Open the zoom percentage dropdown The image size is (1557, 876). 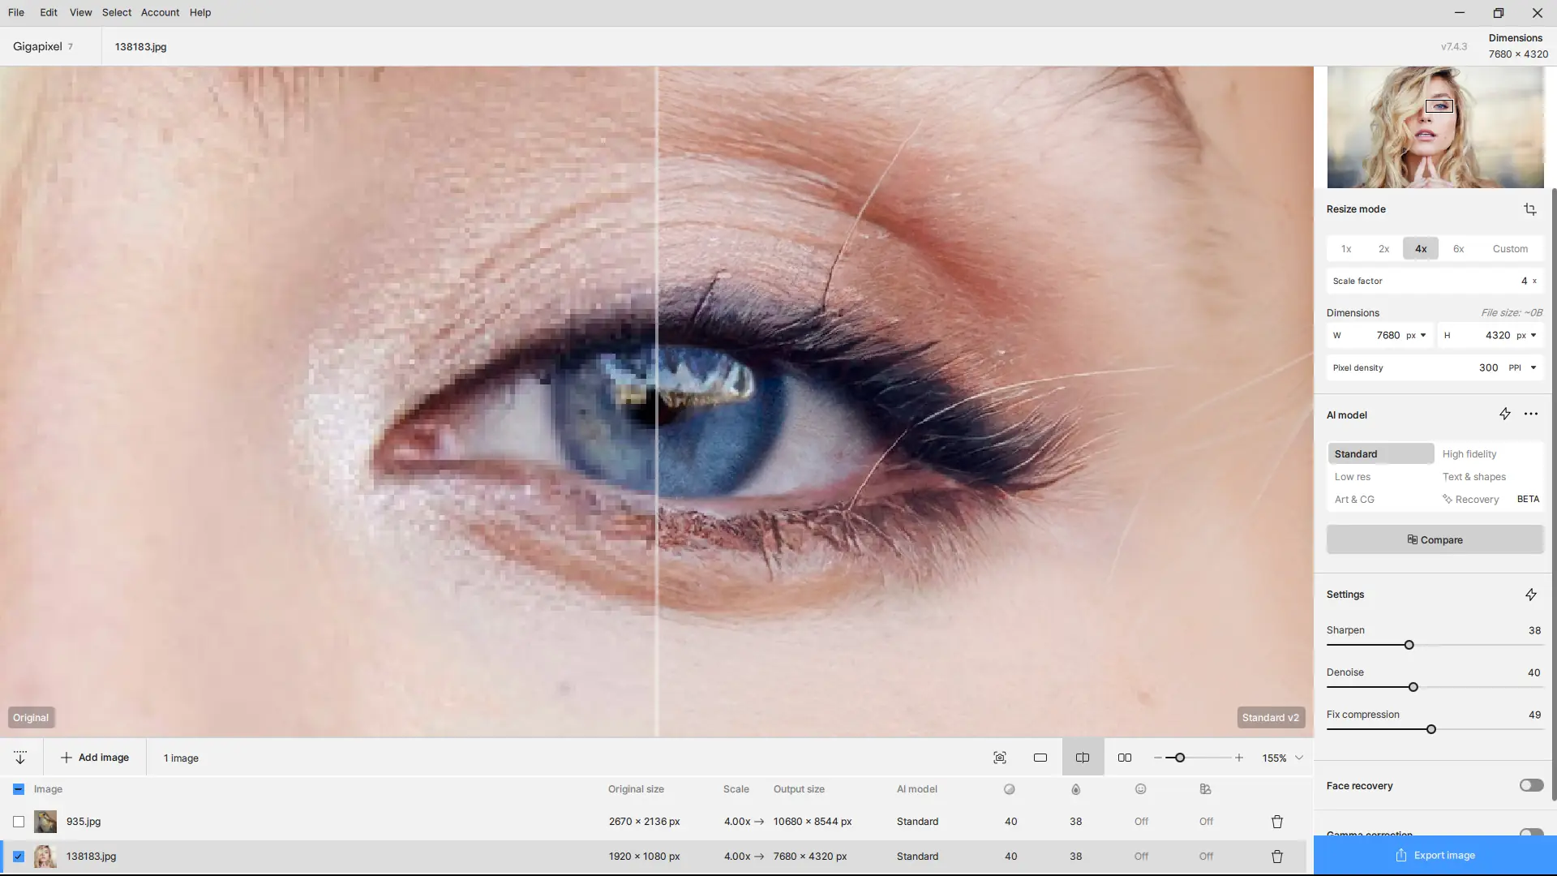coord(1299,758)
